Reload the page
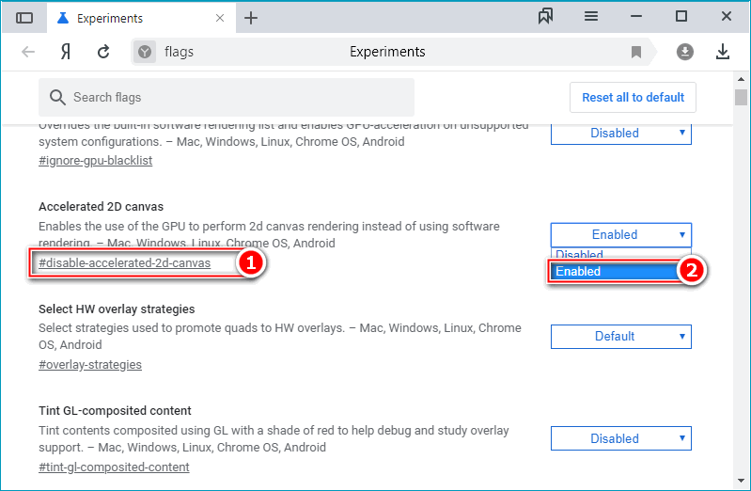The image size is (751, 491). point(103,52)
